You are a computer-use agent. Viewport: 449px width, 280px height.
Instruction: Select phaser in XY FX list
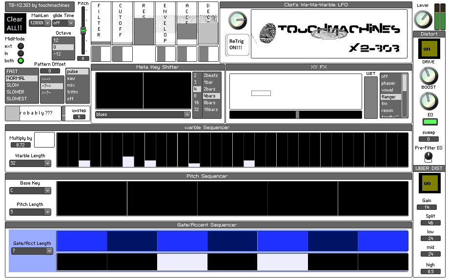(390, 83)
